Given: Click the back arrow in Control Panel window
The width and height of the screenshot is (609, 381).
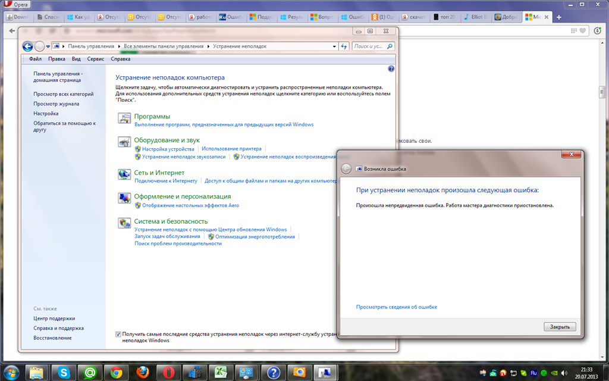Looking at the screenshot, I should coord(27,46).
